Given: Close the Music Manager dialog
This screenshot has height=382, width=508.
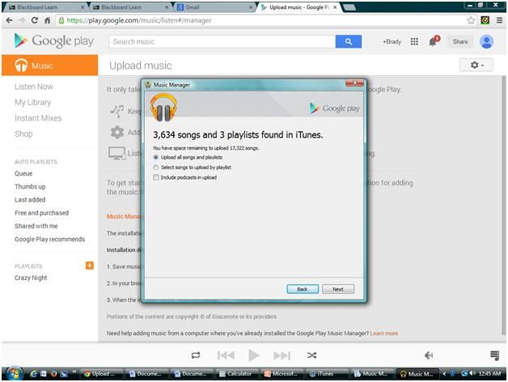Looking at the screenshot, I should [x=354, y=83].
